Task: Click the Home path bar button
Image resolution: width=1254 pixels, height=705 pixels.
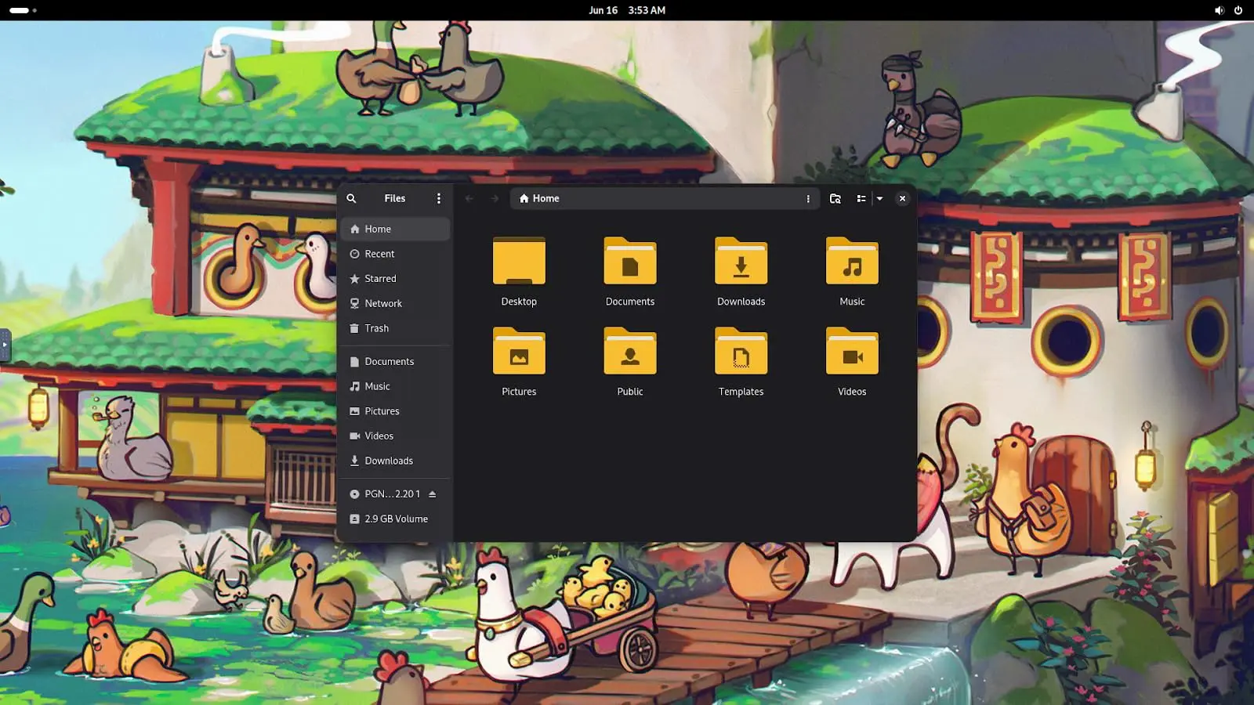Action: click(x=539, y=199)
